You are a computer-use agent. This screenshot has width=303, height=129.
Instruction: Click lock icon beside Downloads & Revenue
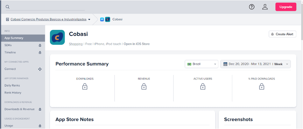click(40, 109)
